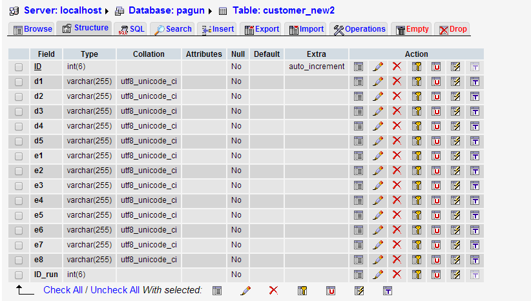
Task: Set primary key icon on ID row
Action: coord(417,67)
